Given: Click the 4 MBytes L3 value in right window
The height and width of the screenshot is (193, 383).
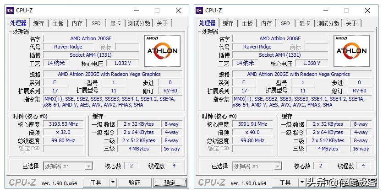Looking at the screenshot, I should [x=328, y=149].
